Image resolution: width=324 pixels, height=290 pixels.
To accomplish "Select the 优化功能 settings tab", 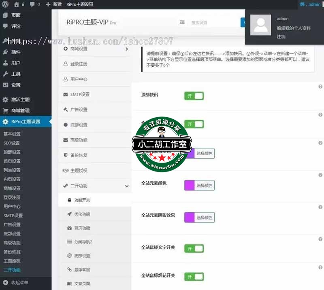I will (82, 214).
